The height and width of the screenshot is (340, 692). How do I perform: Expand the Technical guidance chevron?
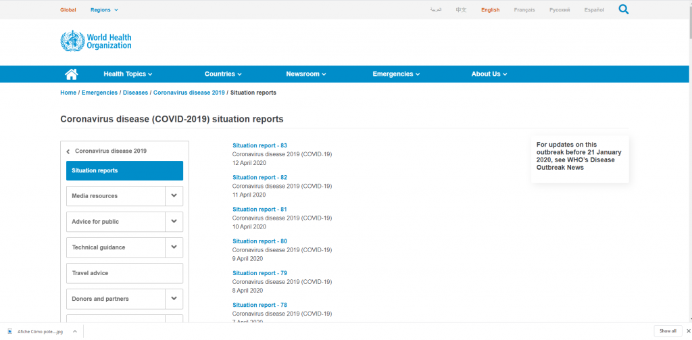[174, 247]
